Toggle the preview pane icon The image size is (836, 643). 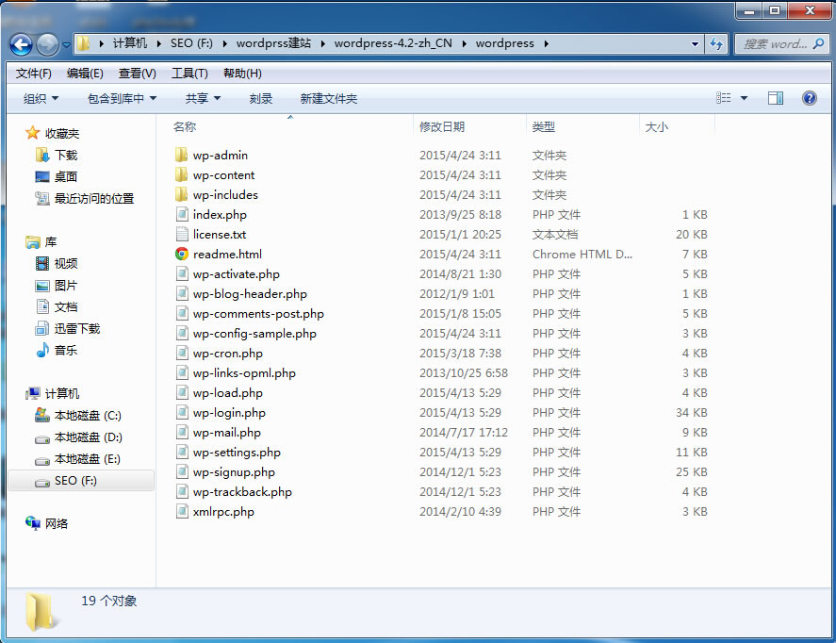776,98
